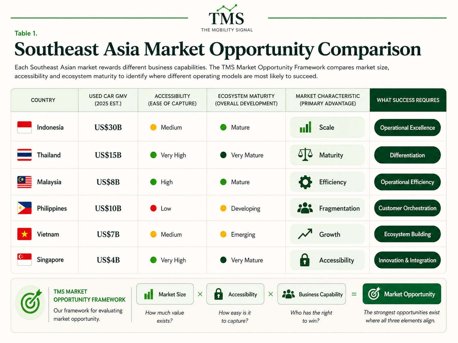Click the Efficiency gear icon

click(x=305, y=182)
